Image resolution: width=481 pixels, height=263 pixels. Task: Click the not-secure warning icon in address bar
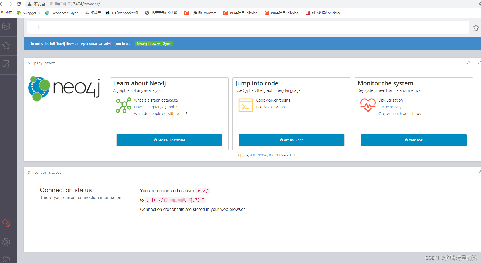29,4
